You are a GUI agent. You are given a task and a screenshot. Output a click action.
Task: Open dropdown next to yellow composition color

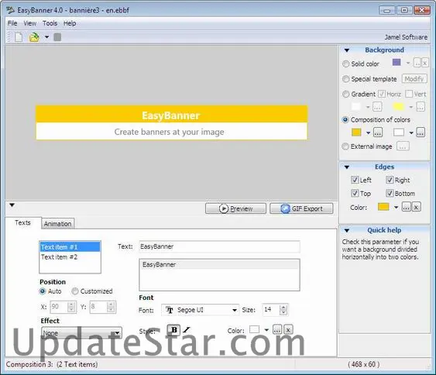[x=368, y=133]
